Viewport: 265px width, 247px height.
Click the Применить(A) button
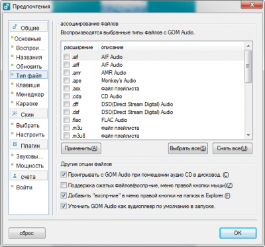[81, 148]
